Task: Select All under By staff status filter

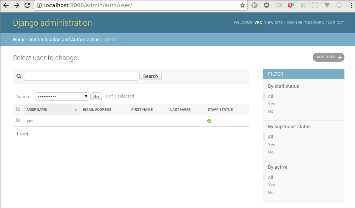Action: 270,96
